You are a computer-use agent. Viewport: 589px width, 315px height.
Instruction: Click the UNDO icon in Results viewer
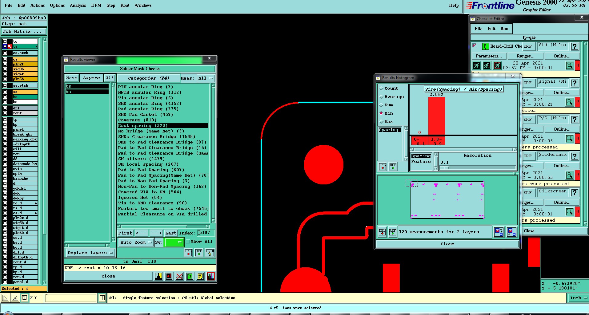click(x=210, y=253)
